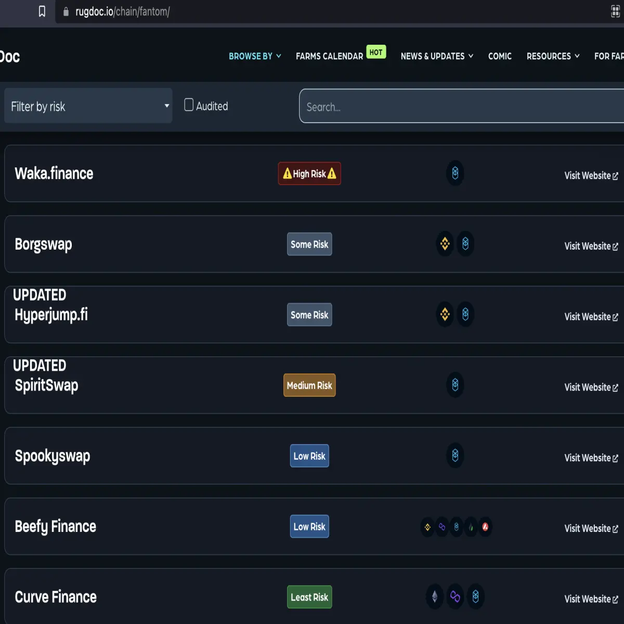The image size is (624, 624).
Task: Click the Fantom chain icon in Curve Finance row
Action: [x=475, y=596]
